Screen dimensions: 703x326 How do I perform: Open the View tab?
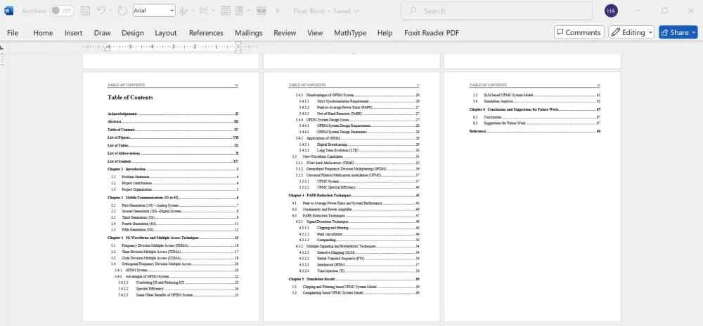315,33
